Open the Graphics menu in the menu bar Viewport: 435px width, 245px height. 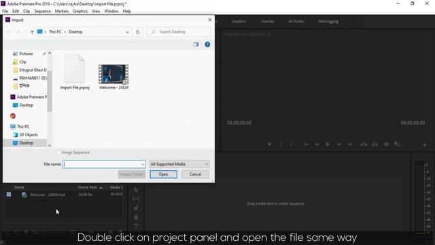[80, 11]
